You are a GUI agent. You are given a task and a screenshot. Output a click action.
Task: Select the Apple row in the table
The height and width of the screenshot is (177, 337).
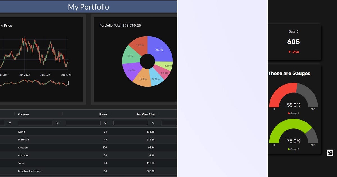click(56, 131)
